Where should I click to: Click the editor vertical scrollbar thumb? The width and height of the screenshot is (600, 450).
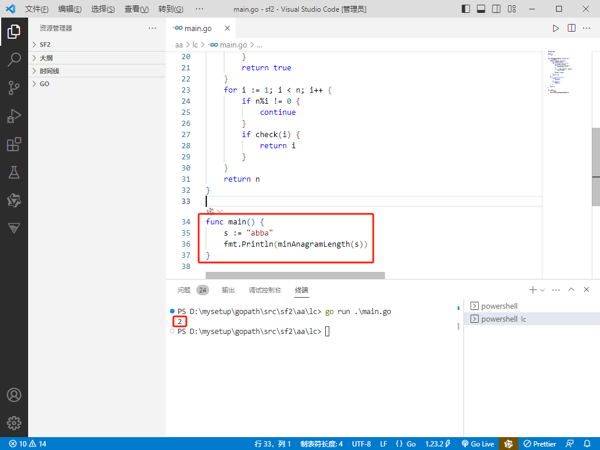coord(596,167)
